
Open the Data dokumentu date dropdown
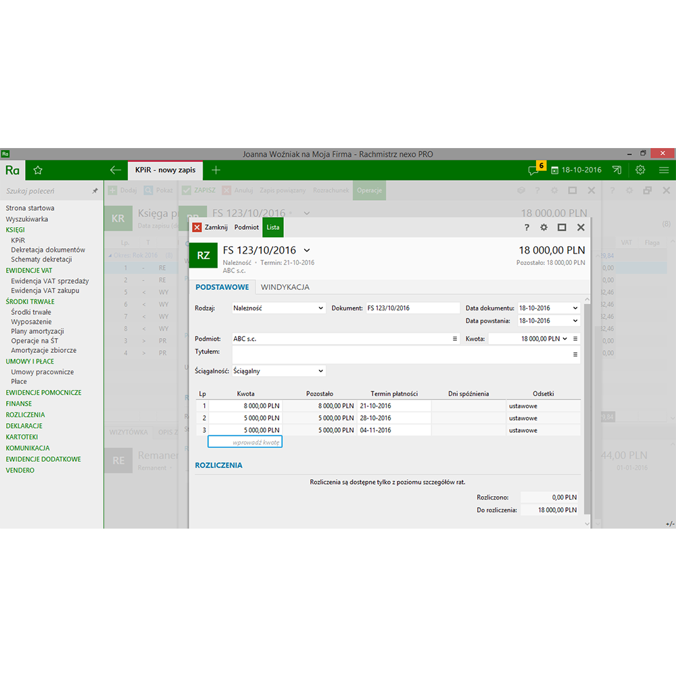tap(575, 308)
